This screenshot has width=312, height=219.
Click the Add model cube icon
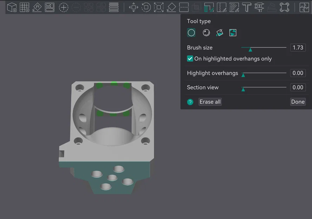(12, 7)
